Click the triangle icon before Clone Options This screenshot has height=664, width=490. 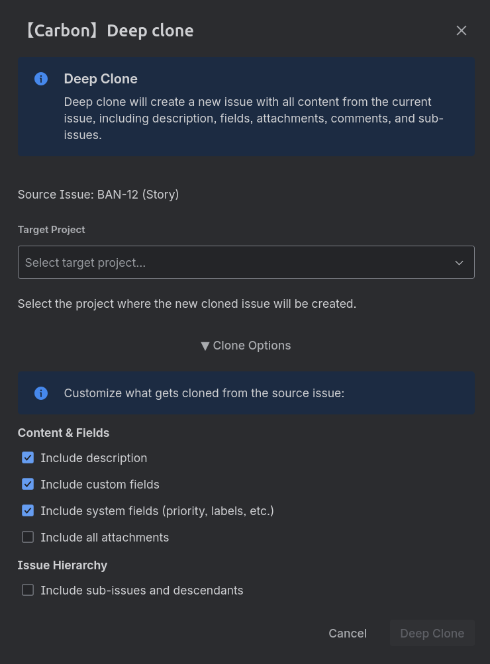205,346
